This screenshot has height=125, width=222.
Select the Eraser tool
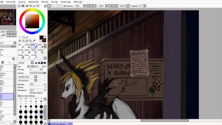[x=28, y=51]
